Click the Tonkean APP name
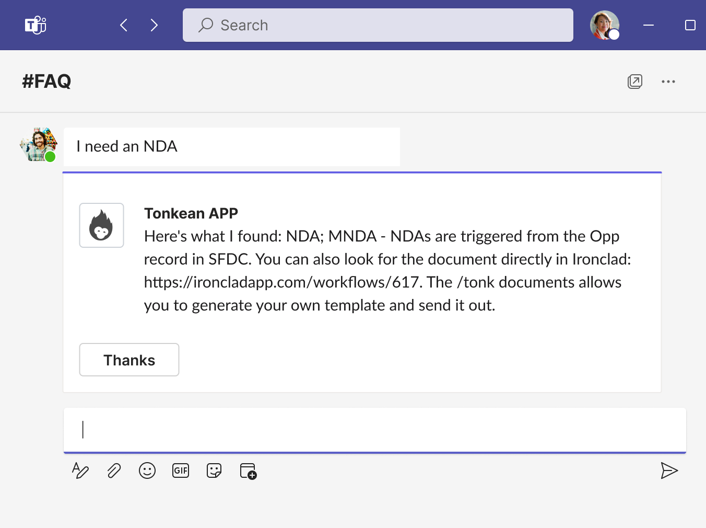The height and width of the screenshot is (528, 706). (x=191, y=213)
